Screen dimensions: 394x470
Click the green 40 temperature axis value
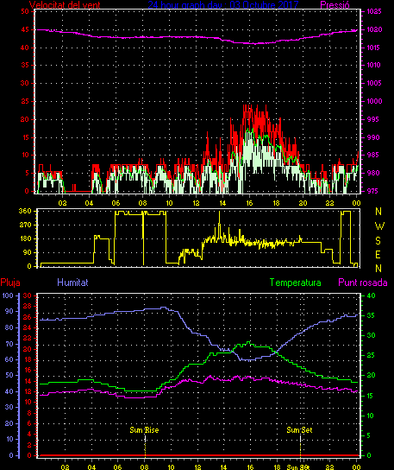click(371, 295)
